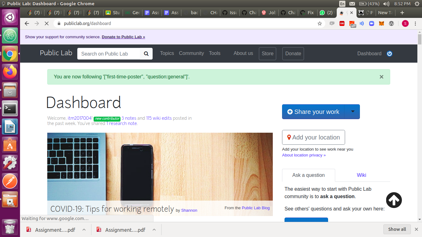This screenshot has width=422, height=237.
Task: Open the mail indicator envelope
Action: tap(352, 4)
